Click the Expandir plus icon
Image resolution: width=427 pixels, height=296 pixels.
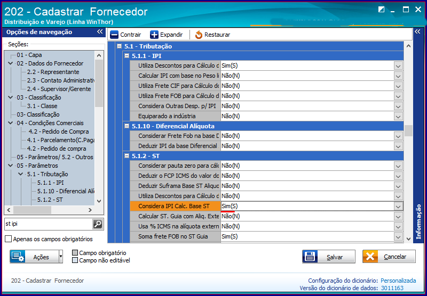154,35
